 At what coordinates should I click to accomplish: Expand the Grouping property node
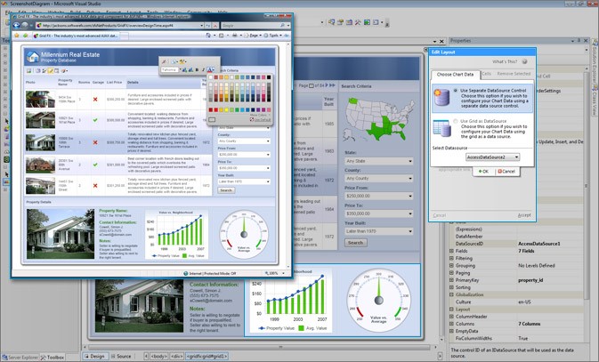(451, 265)
